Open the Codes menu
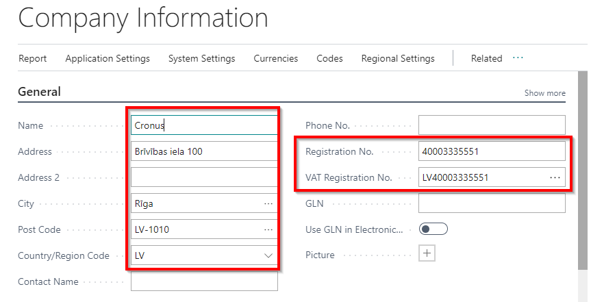This screenshot has width=591, height=302. click(x=329, y=58)
